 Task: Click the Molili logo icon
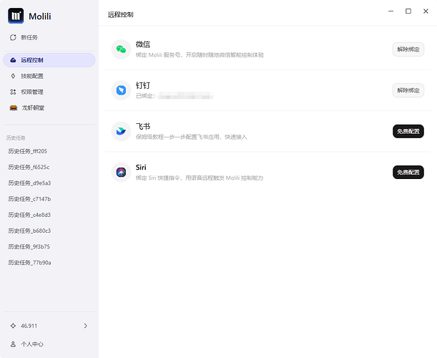[16, 16]
